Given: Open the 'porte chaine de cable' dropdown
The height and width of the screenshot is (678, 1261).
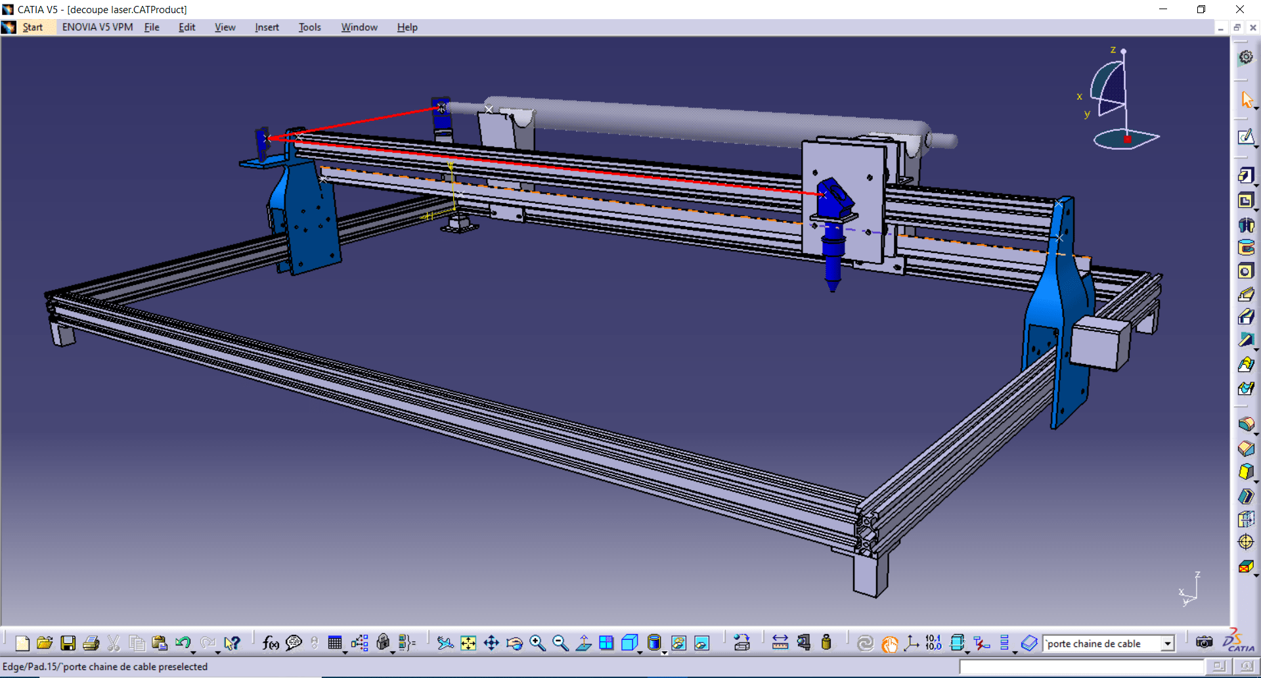Looking at the screenshot, I should [x=1167, y=644].
